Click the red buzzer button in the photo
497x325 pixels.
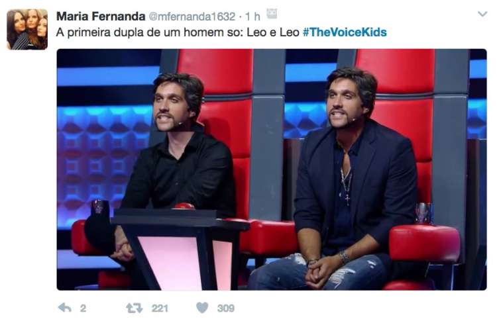click(184, 207)
